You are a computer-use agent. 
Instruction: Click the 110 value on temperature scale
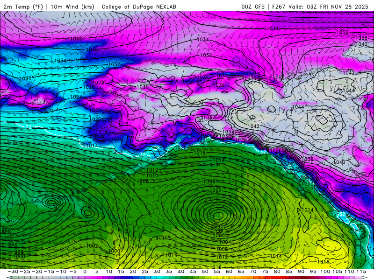click(x=349, y=272)
